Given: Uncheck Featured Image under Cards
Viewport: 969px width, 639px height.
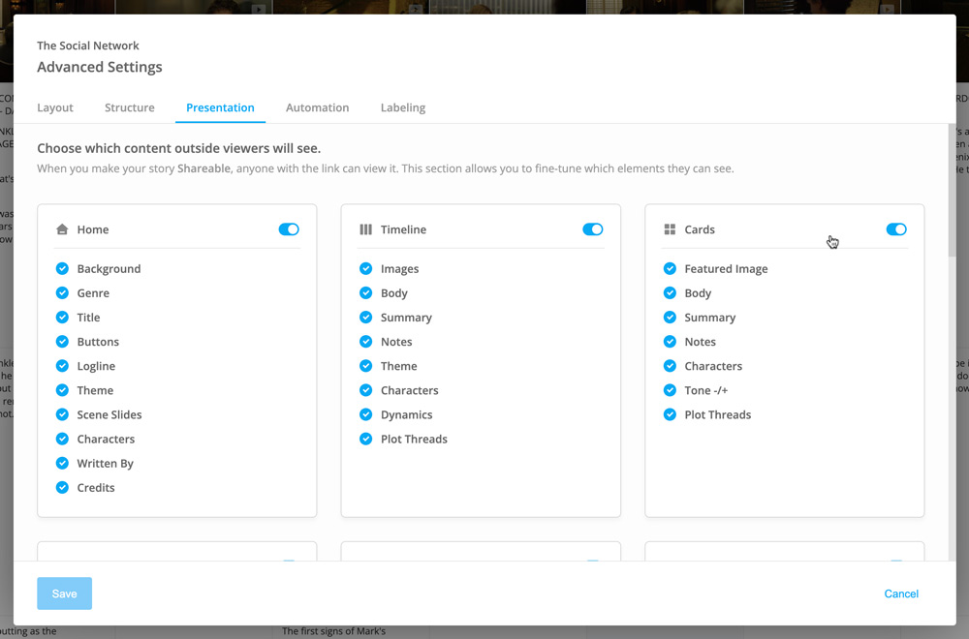Looking at the screenshot, I should point(670,268).
